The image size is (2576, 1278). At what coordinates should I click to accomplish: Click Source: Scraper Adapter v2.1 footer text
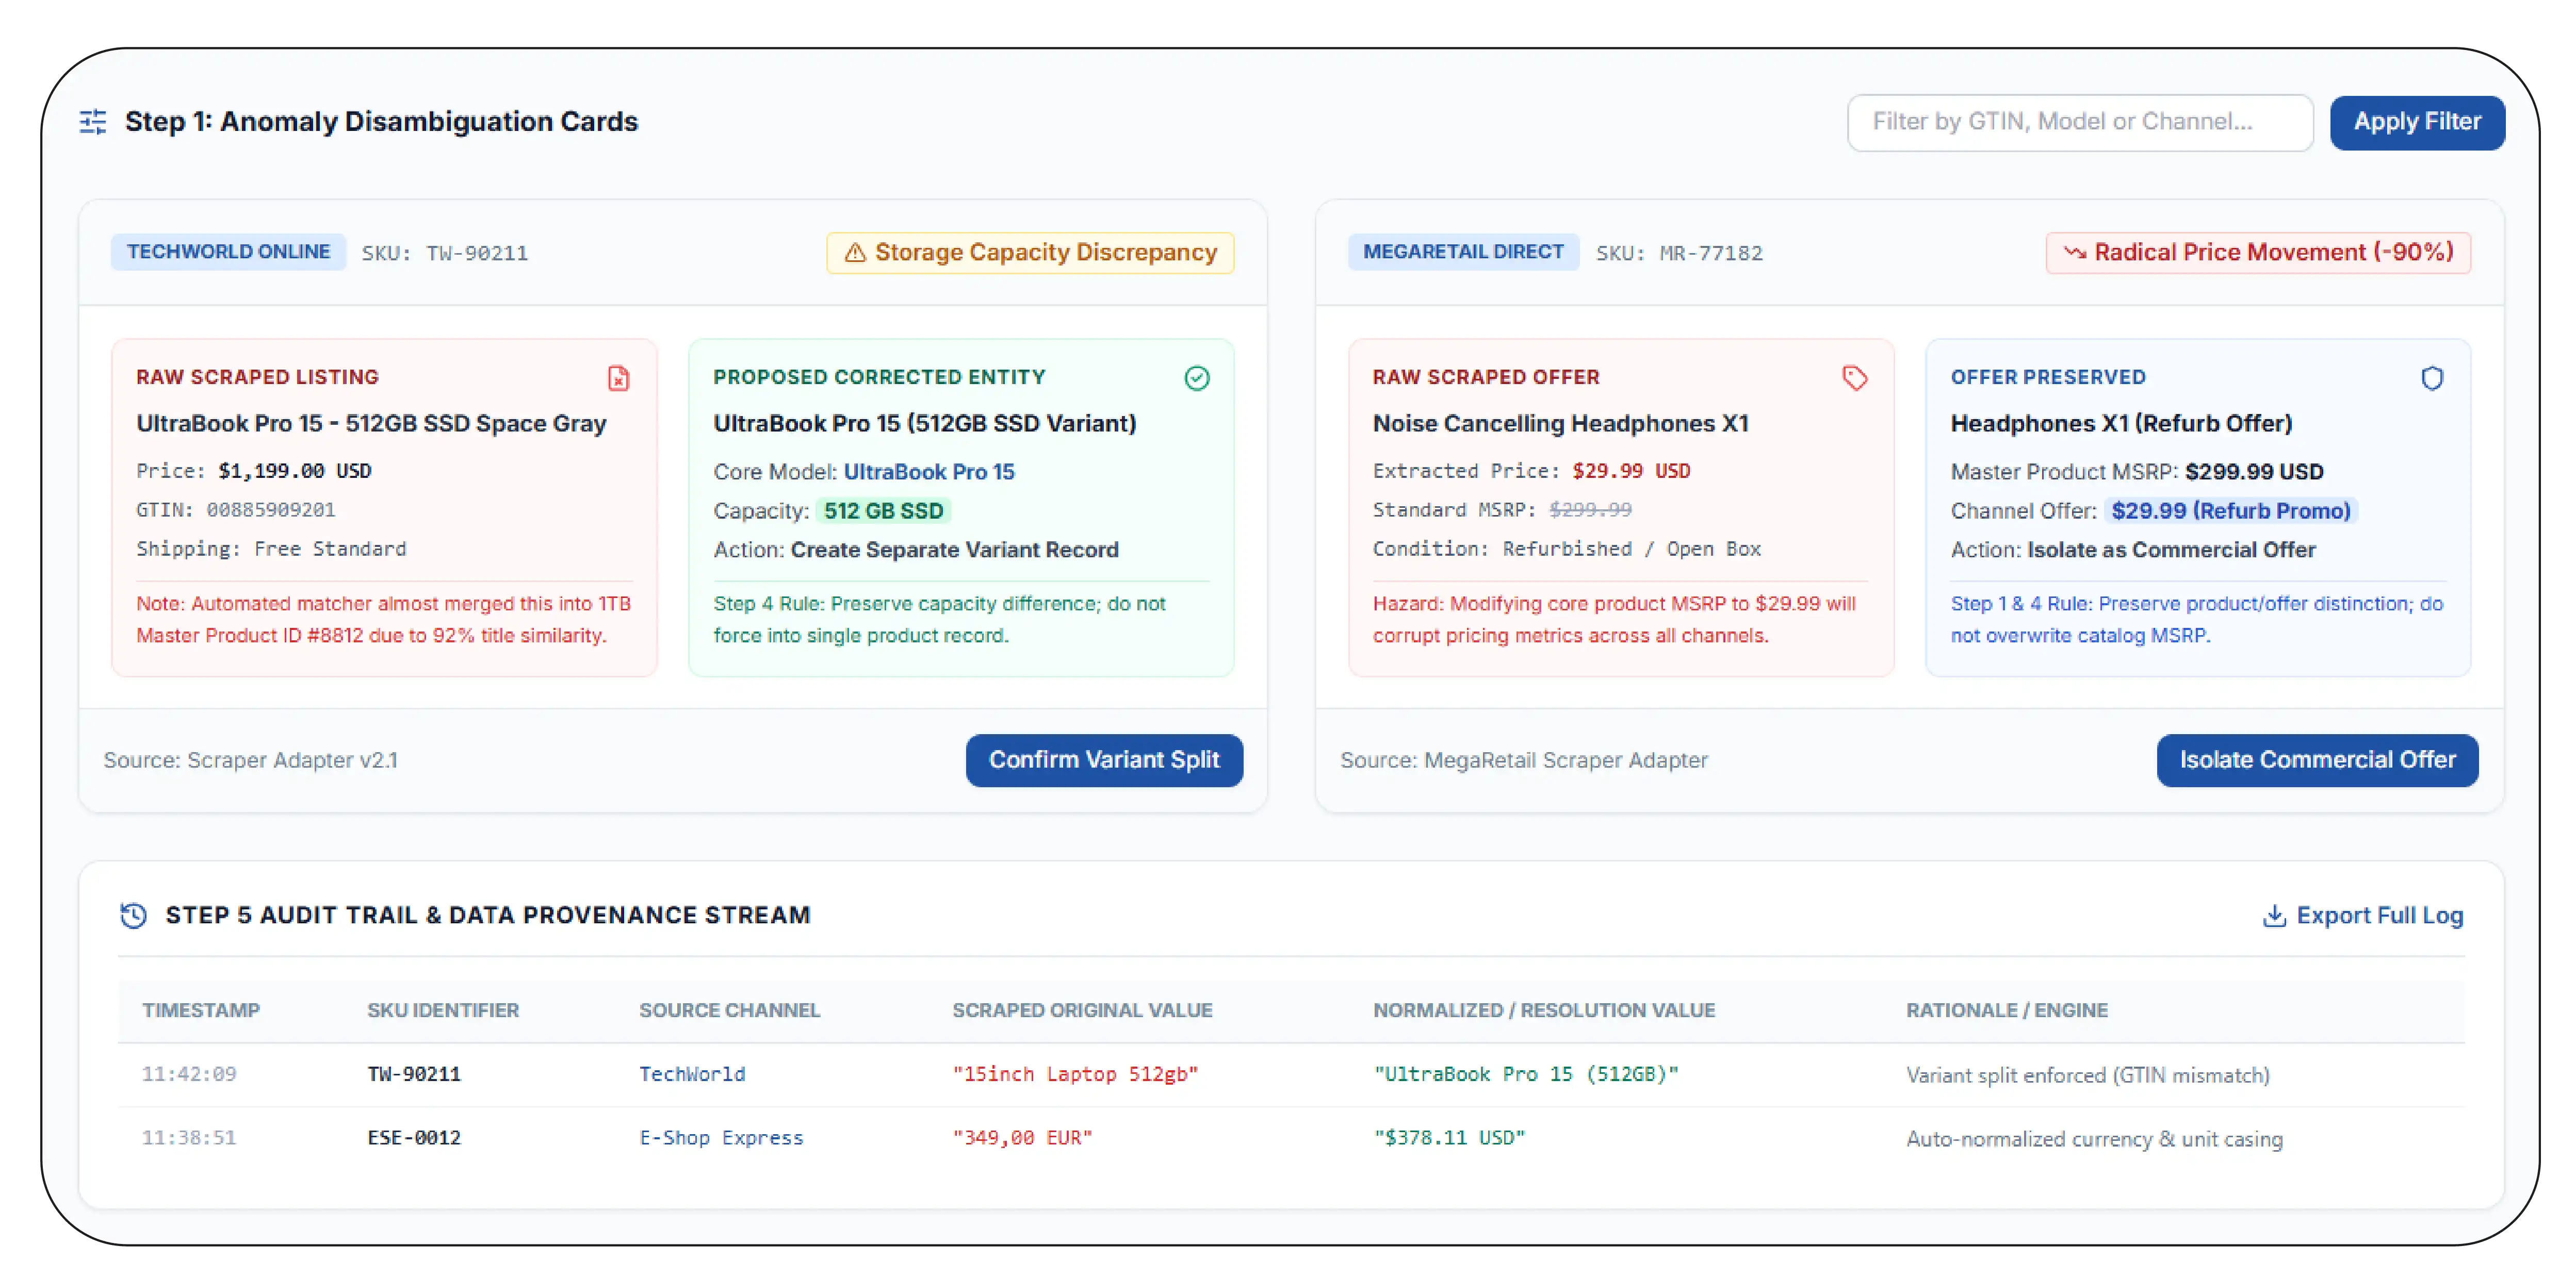(251, 760)
